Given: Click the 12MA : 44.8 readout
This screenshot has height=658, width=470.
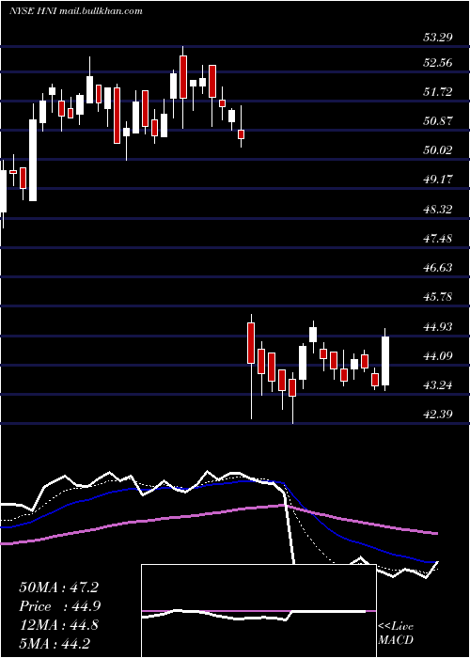Looking at the screenshot, I should pos(58,625).
